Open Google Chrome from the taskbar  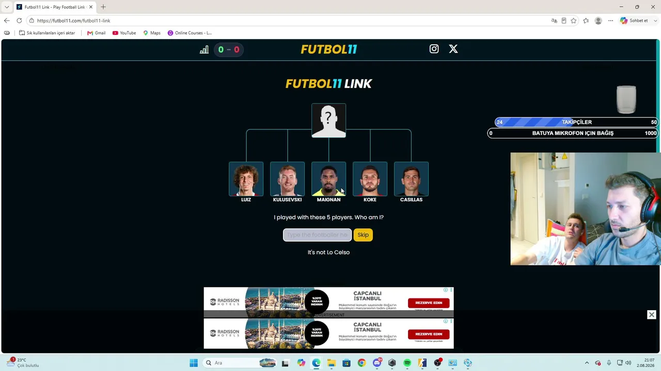361,363
